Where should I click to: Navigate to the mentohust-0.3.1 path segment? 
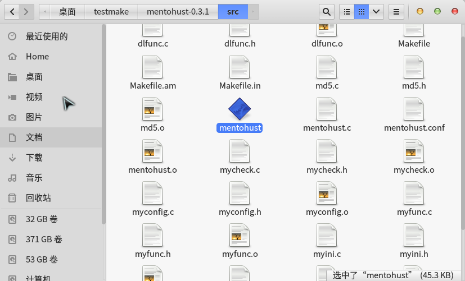point(178,12)
